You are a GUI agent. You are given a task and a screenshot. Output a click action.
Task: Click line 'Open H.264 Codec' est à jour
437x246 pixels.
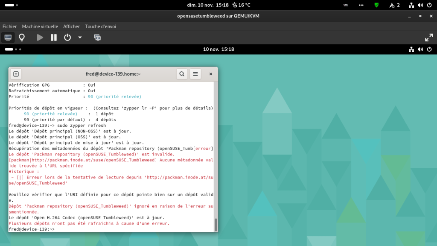pyautogui.click(x=86, y=218)
